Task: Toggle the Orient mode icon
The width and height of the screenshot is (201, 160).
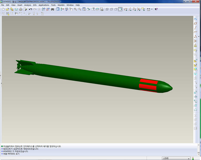Action: pyautogui.click(x=67, y=9)
